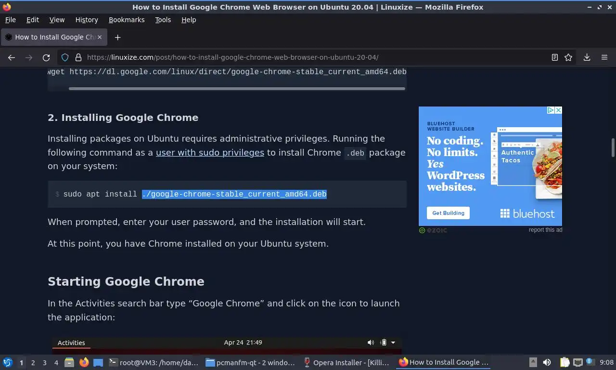
Task: Click 'report this ad' link
Action: [x=545, y=230]
